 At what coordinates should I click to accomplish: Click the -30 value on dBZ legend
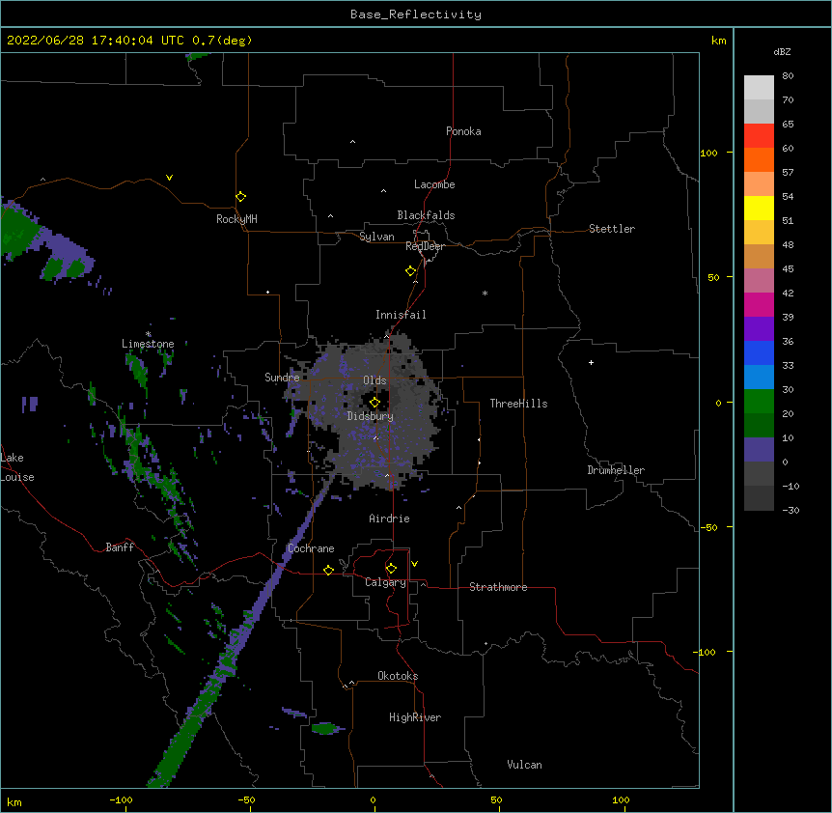[790, 510]
